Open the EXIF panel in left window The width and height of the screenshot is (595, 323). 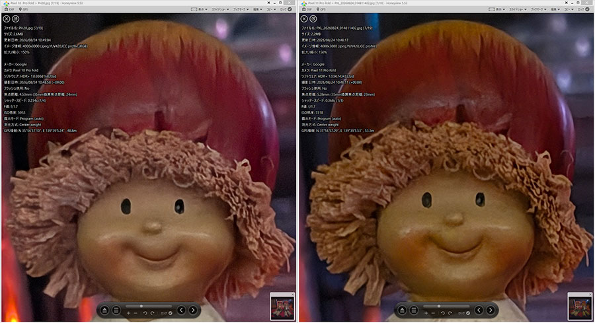coord(9,9)
